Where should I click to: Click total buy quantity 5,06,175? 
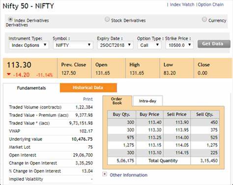click(x=125, y=161)
